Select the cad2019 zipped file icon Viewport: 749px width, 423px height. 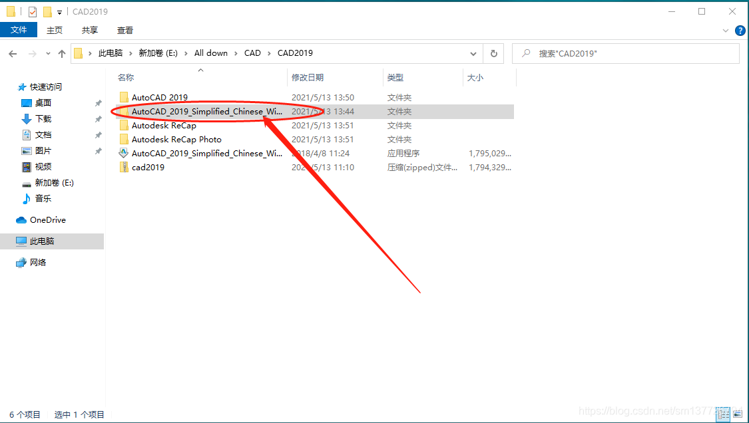pos(124,167)
